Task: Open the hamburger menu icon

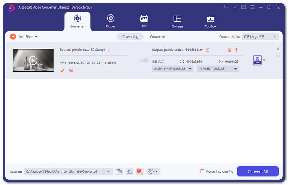Action: point(252,7)
